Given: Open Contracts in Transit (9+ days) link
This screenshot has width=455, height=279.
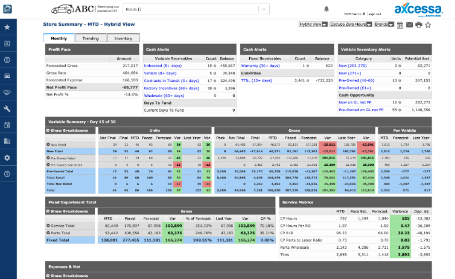Looking at the screenshot, I should 172,80.
